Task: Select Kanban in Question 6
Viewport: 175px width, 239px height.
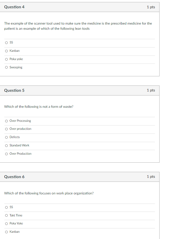Action: click(6, 232)
